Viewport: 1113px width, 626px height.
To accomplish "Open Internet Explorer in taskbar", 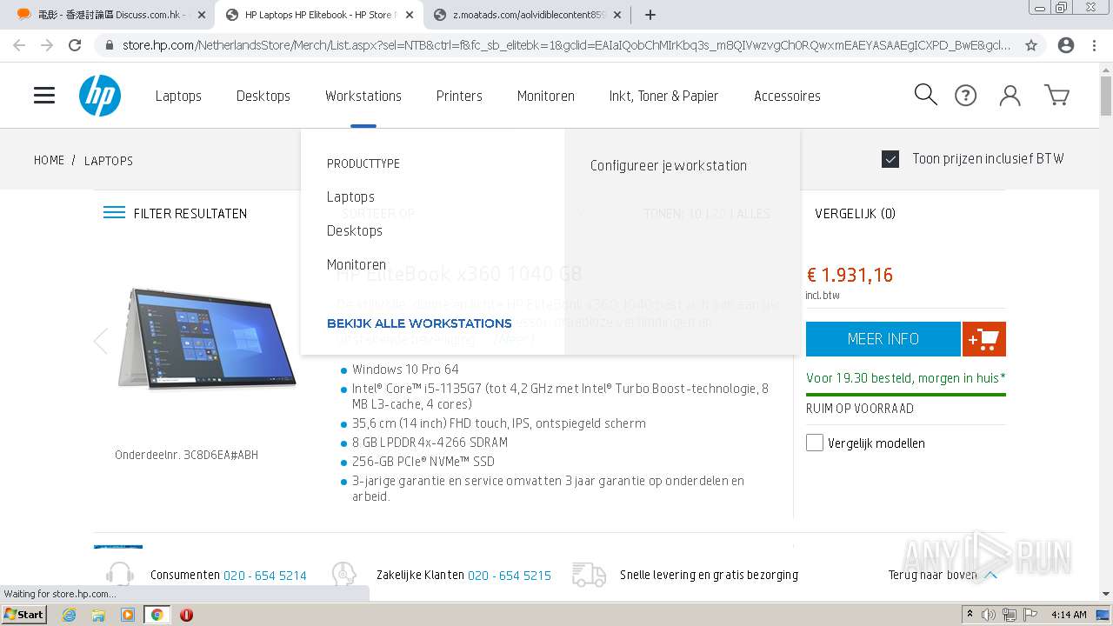I will click(70, 615).
